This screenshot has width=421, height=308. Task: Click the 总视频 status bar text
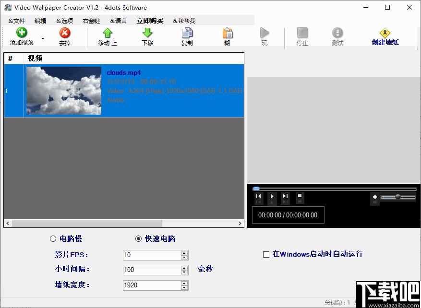337,303
